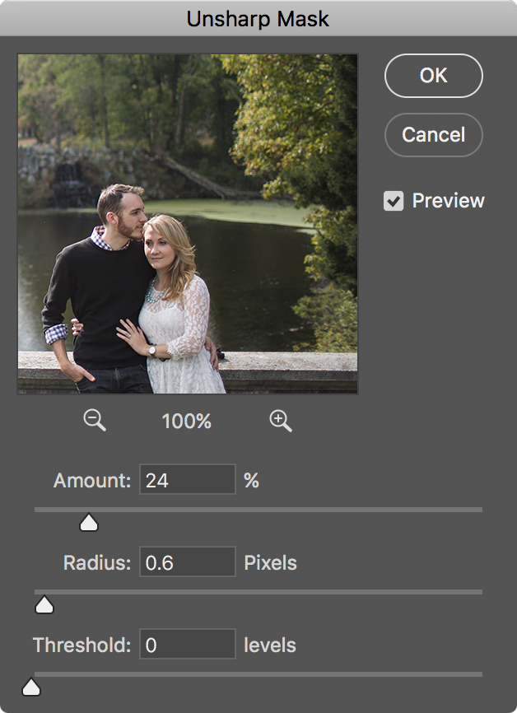Click into the Amount value field
The image size is (517, 713).
pyautogui.click(x=188, y=479)
